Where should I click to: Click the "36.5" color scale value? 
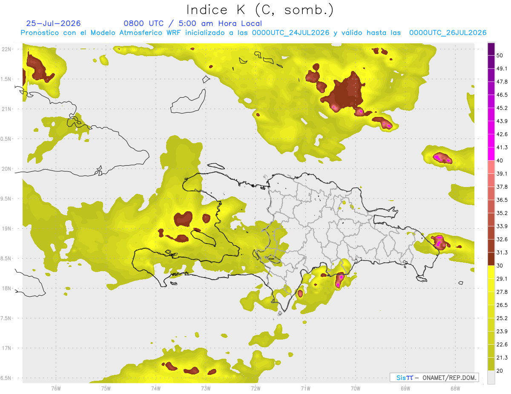502,200
